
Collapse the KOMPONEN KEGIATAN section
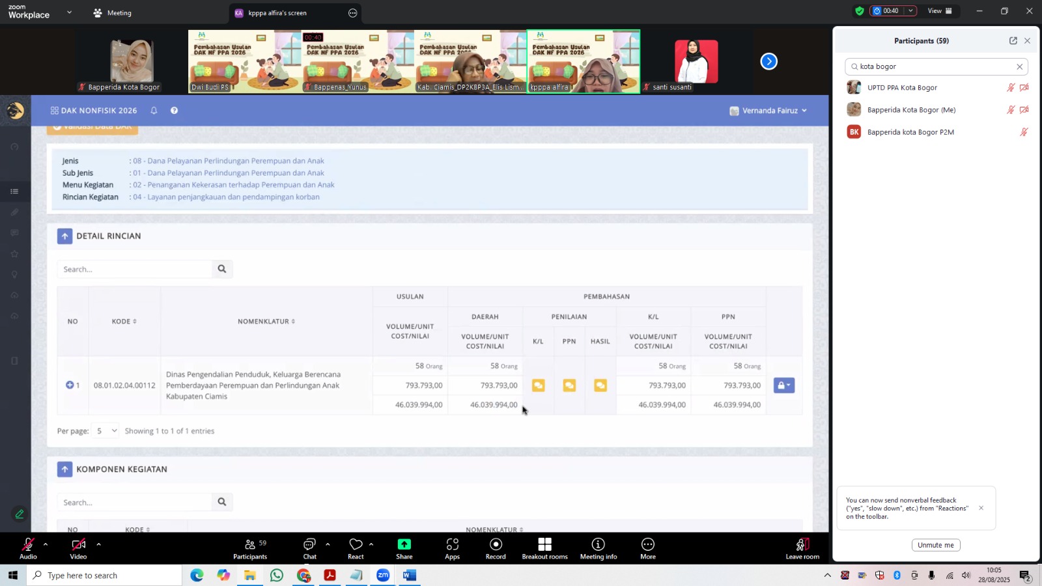click(x=64, y=469)
